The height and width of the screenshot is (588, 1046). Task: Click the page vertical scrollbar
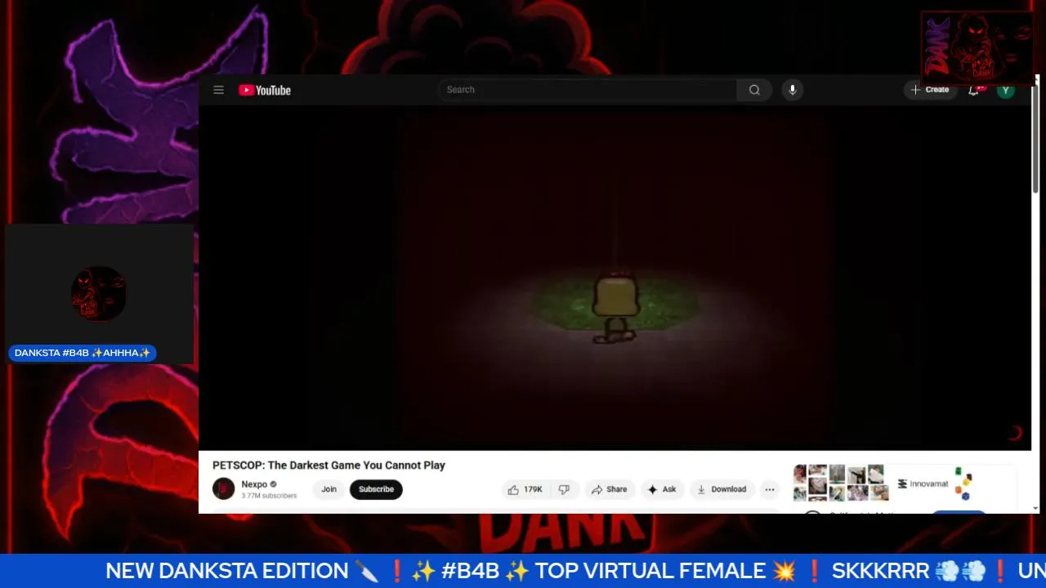pyautogui.click(x=1035, y=139)
